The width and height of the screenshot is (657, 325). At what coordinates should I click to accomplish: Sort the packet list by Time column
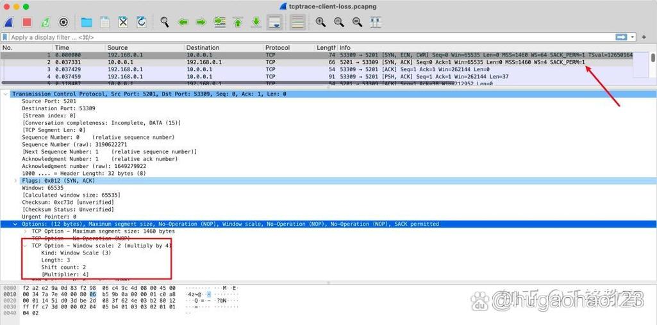79,47
